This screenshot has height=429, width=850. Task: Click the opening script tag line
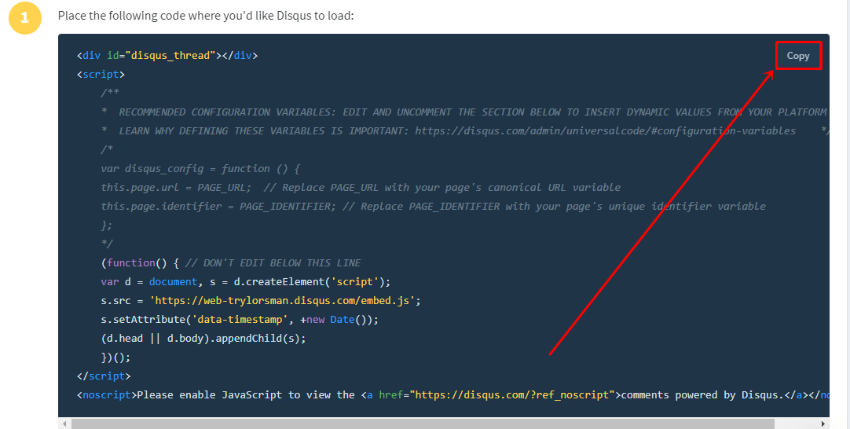(x=101, y=75)
